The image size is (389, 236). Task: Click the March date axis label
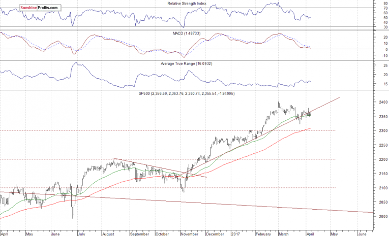[284, 234]
